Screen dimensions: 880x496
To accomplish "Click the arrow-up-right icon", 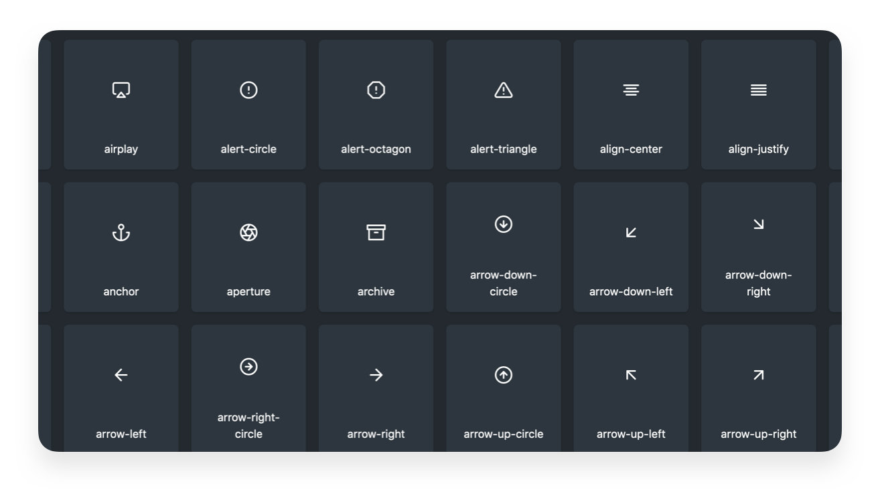I will [x=758, y=375].
